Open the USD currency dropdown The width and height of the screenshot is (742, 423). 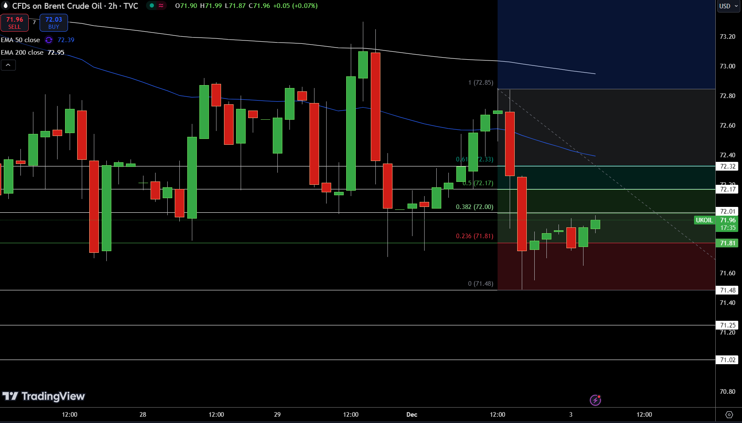coord(729,6)
